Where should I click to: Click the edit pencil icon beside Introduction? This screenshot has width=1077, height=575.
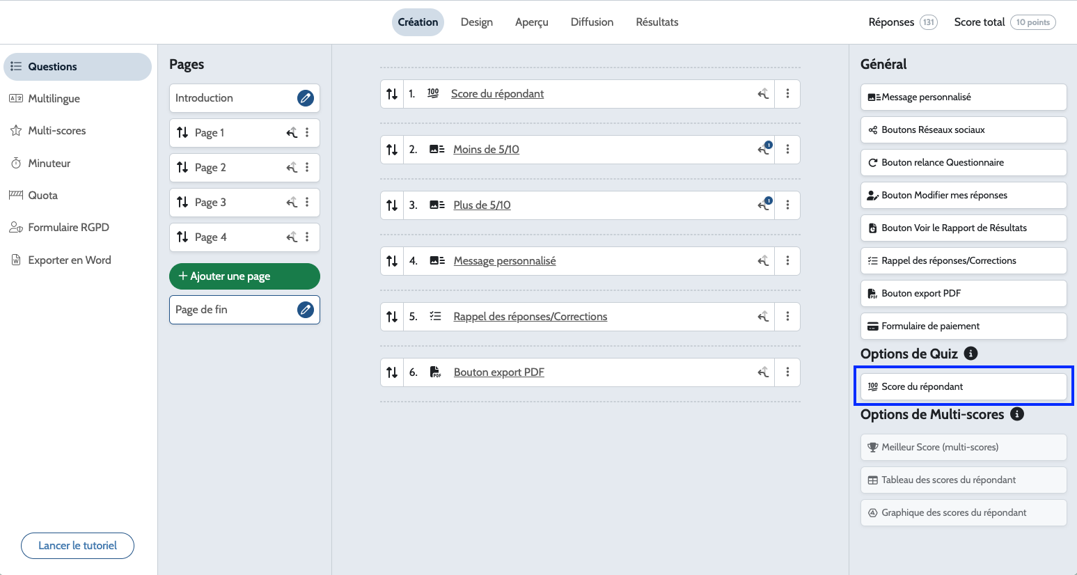pyautogui.click(x=305, y=98)
